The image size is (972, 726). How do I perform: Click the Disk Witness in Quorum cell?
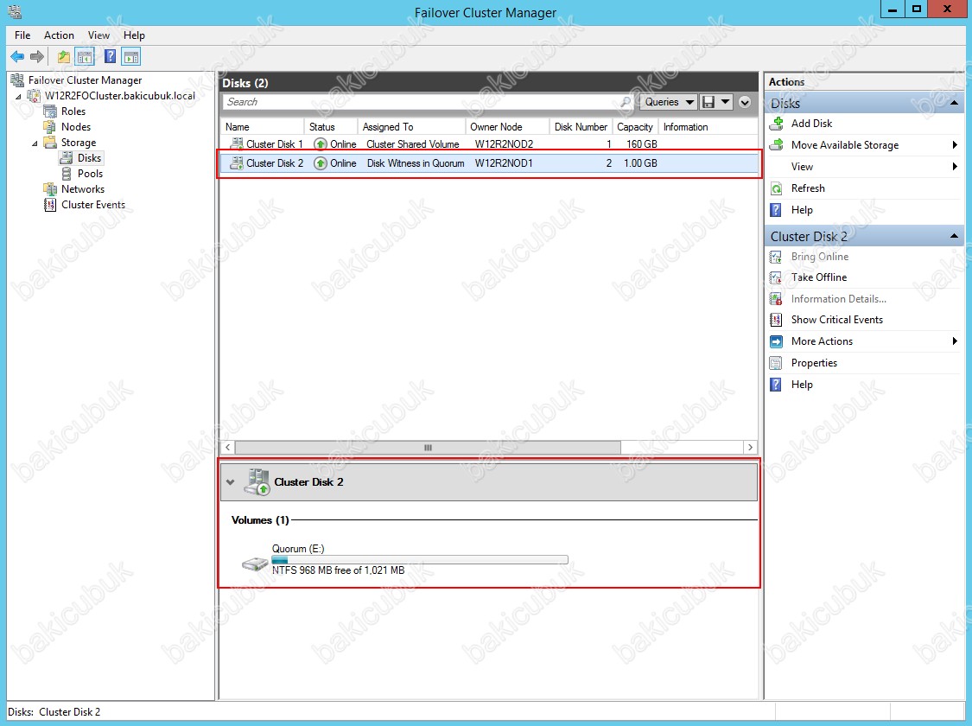(x=416, y=163)
